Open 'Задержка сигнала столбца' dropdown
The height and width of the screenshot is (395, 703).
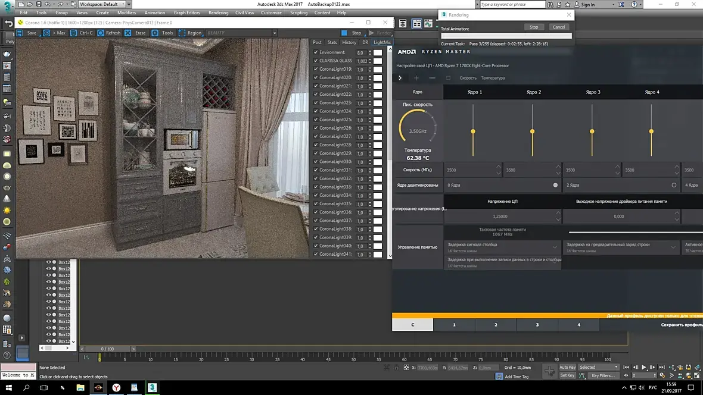[503, 247]
